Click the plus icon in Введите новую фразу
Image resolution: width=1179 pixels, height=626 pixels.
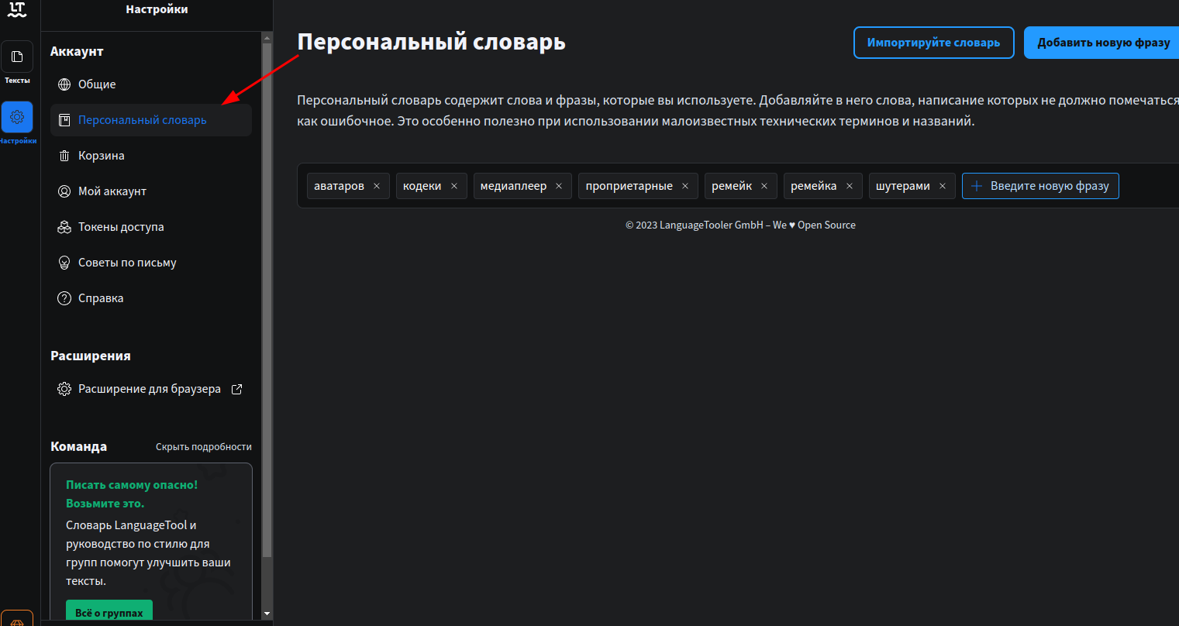(x=977, y=186)
